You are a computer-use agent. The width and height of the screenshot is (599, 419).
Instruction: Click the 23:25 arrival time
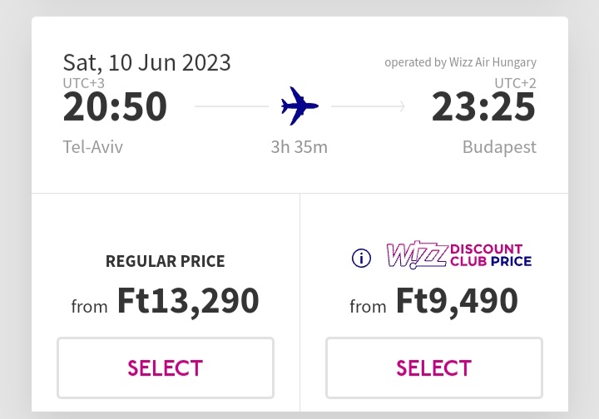(483, 107)
